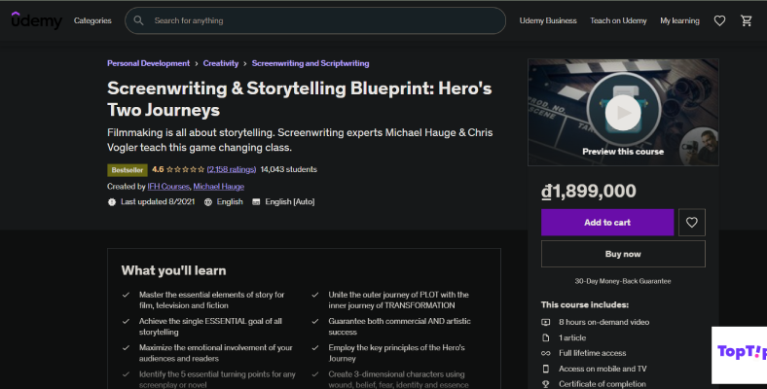767x389 pixels.
Task: Click the 8 hours on-demand video text
Action: pos(604,322)
